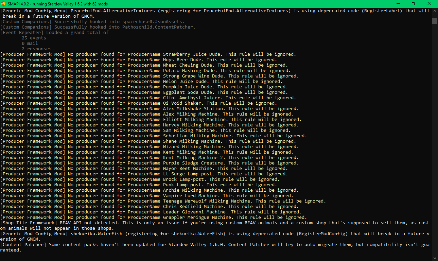Click the Shop Tile Framework 'BFAV API not detected' message

click(x=215, y=226)
